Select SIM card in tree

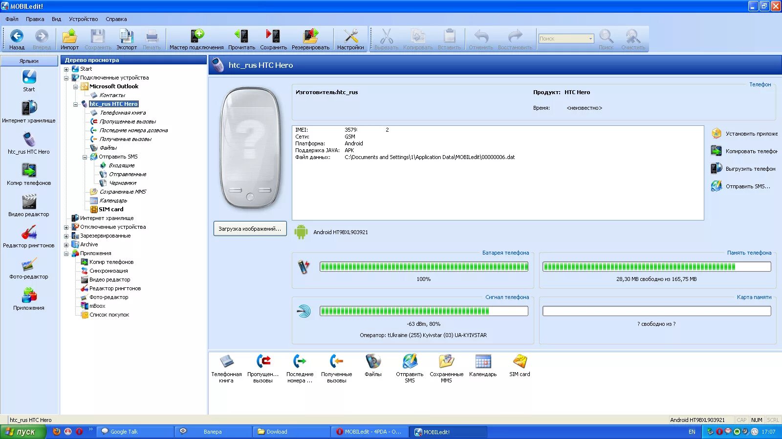pyautogui.click(x=111, y=210)
